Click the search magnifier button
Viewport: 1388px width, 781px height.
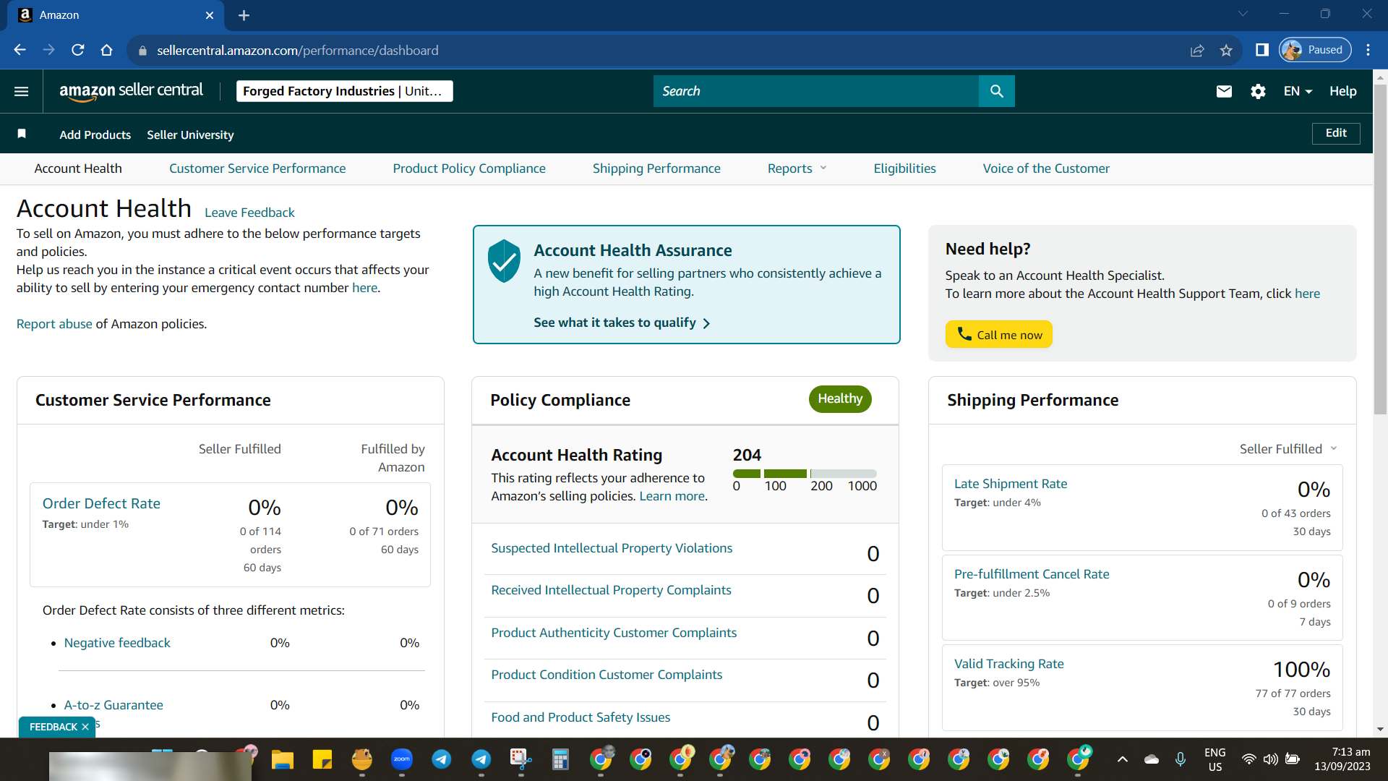coord(997,91)
